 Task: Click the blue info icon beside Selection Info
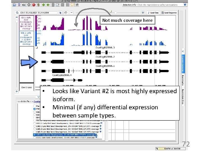[x=185, y=5]
